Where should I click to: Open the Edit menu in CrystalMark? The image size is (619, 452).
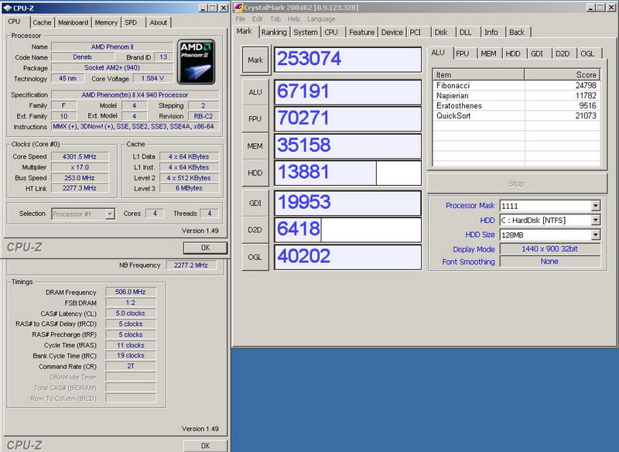(258, 19)
